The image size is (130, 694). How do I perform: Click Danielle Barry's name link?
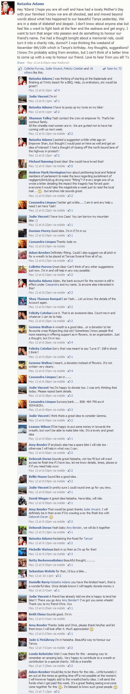pos(39,582)
